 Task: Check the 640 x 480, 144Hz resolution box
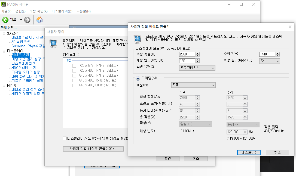(74, 76)
